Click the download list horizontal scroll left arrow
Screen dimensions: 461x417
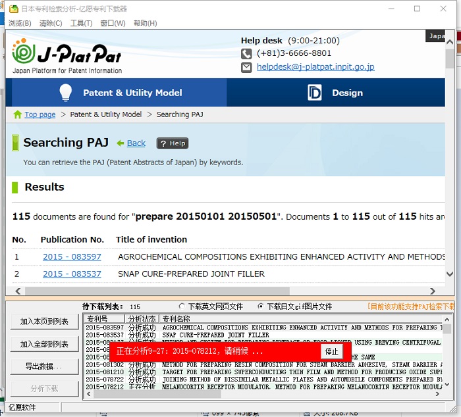pos(89,394)
